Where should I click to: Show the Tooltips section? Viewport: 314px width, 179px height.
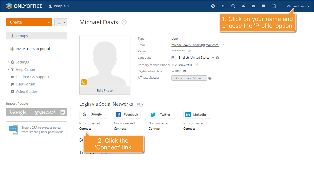coord(104,153)
